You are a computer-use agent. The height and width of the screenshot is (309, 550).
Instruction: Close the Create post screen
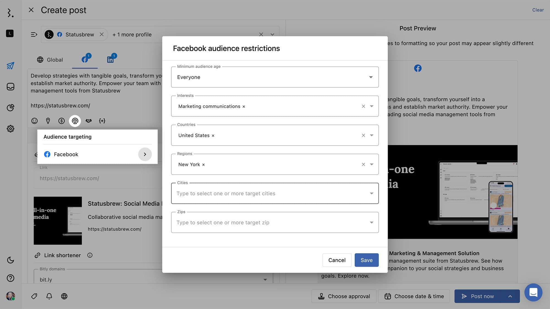click(x=31, y=10)
